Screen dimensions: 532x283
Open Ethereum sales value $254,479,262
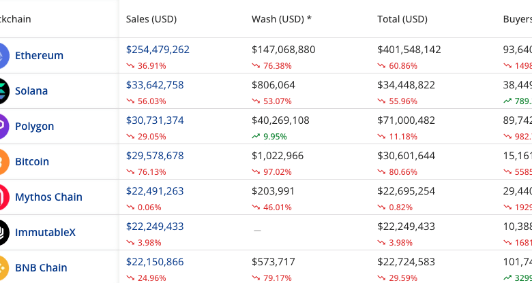158,50
